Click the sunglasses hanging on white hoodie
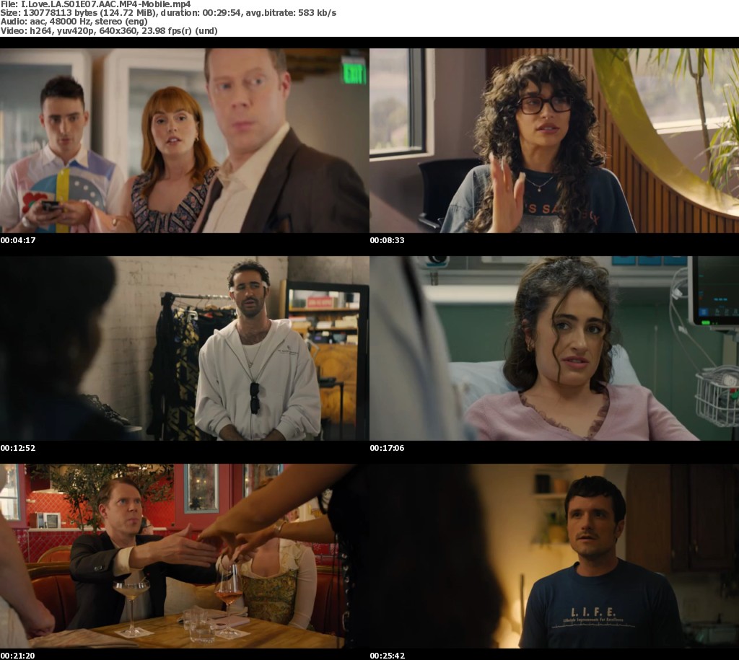The height and width of the screenshot is (660, 739). (x=255, y=397)
